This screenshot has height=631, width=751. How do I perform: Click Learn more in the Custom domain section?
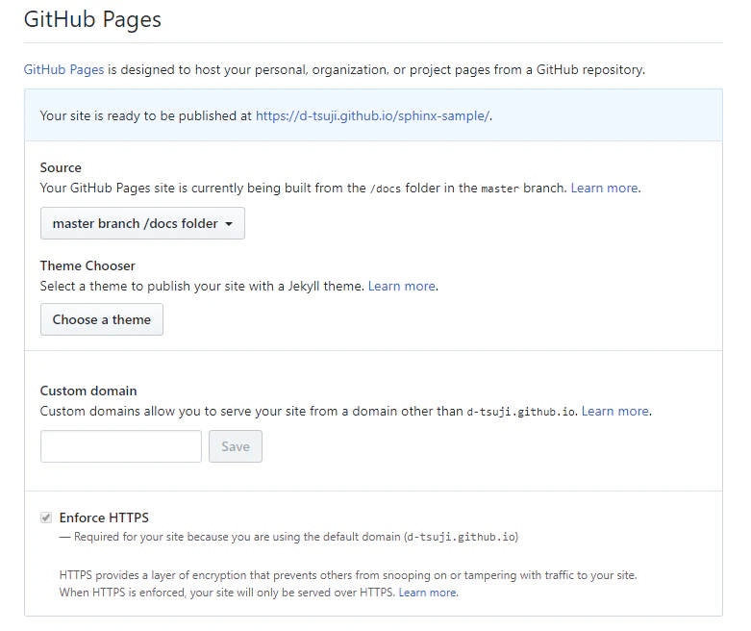pos(615,411)
